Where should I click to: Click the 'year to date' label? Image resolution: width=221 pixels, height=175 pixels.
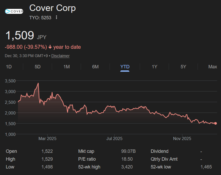(67, 47)
